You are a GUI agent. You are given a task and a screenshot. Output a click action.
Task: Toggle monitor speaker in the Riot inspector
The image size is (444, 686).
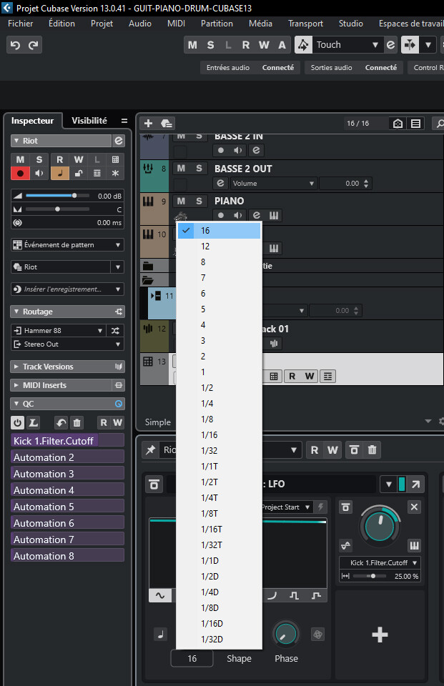tap(39, 173)
